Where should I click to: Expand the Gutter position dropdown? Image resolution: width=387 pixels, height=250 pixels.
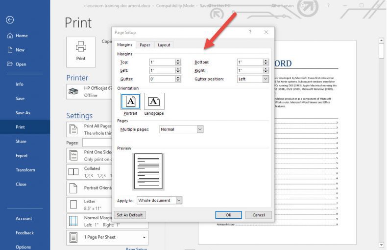tap(266, 79)
